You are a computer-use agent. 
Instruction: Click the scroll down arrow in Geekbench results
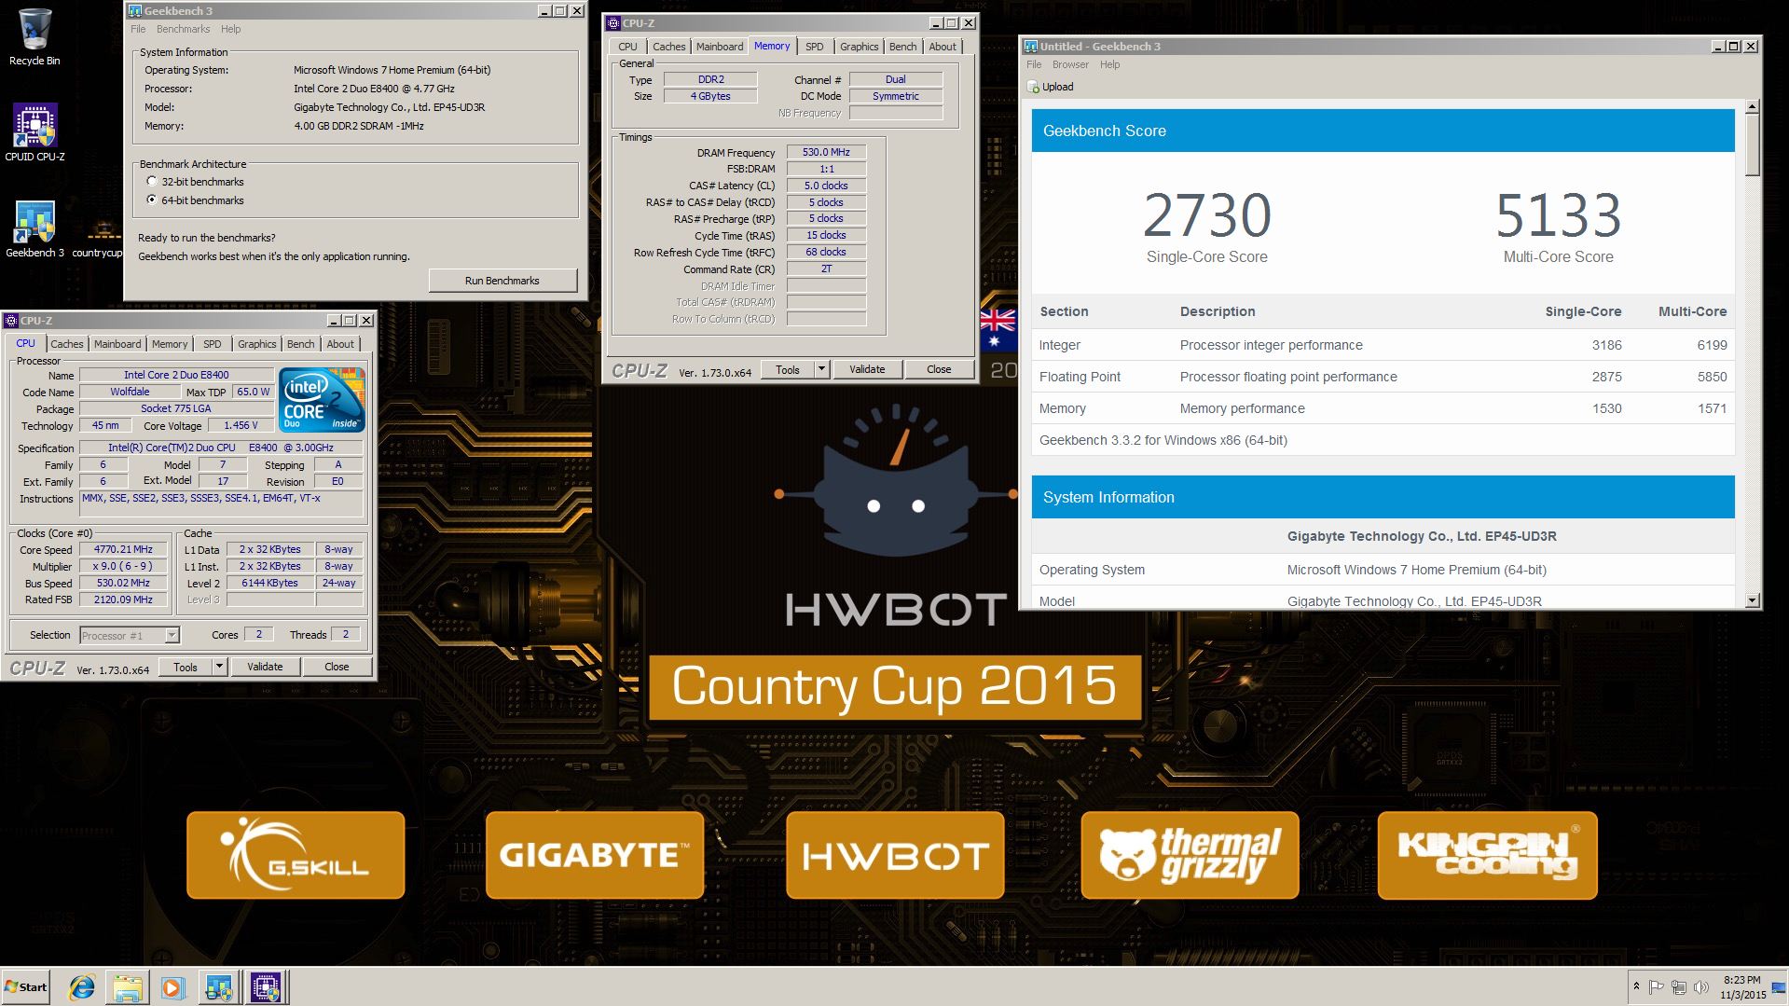click(x=1753, y=600)
